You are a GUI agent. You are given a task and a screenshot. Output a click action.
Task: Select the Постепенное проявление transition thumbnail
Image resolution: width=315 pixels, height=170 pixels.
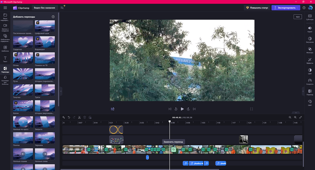pyautogui.click(x=23, y=26)
